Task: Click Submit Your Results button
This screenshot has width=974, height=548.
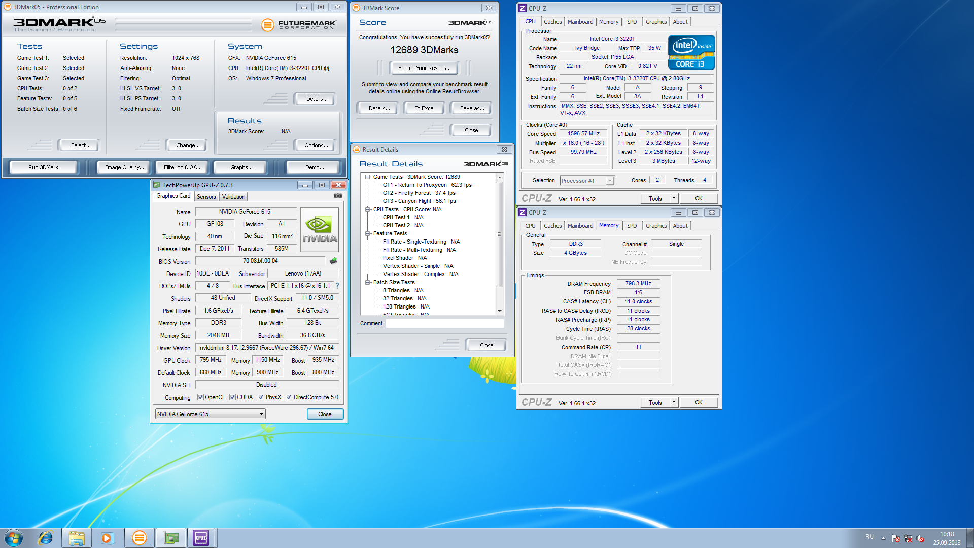Action: pos(424,68)
